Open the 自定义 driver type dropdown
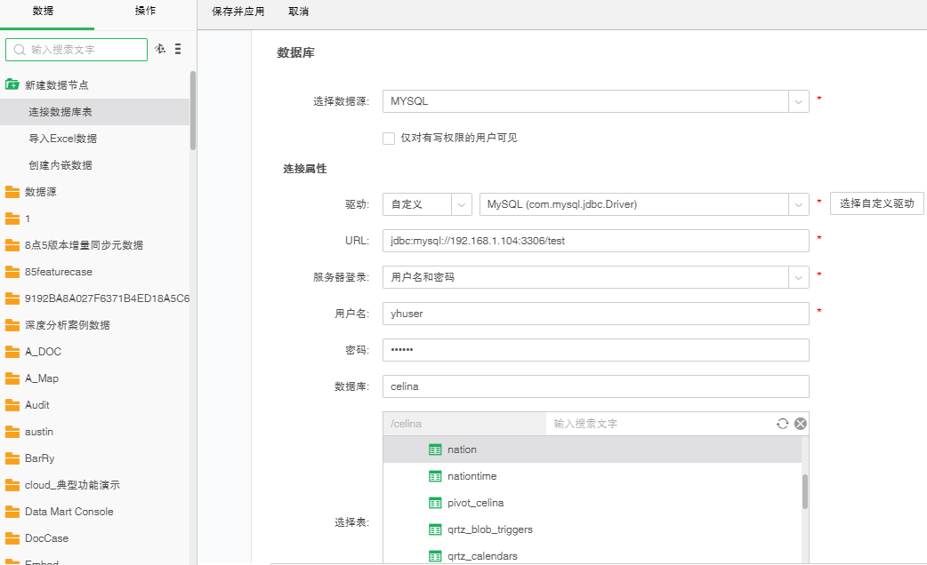The height and width of the screenshot is (565, 927). pos(463,204)
